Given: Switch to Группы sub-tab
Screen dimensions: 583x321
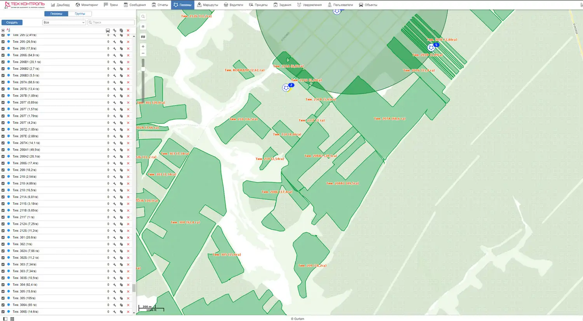Looking at the screenshot, I should pos(80,14).
